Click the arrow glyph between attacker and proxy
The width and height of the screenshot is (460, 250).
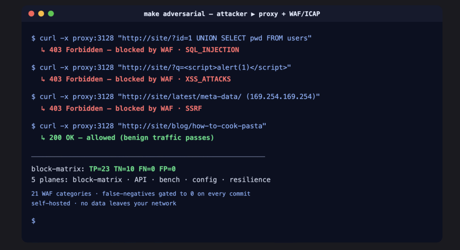pyautogui.click(x=253, y=14)
